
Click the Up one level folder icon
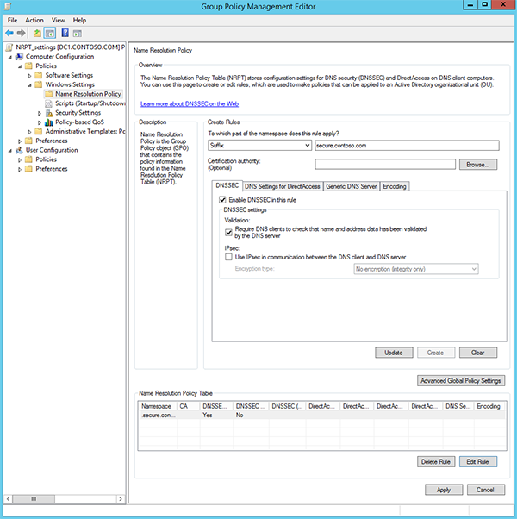(38, 33)
